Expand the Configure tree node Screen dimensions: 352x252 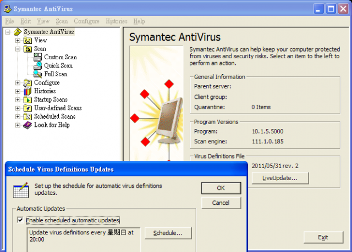(x=18, y=83)
